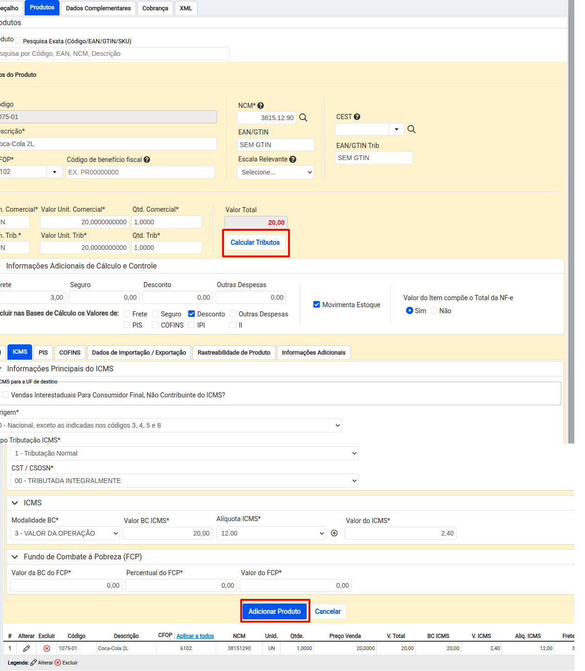585x671 pixels.
Task: Click the Calcular Tributos button
Action: pos(255,242)
